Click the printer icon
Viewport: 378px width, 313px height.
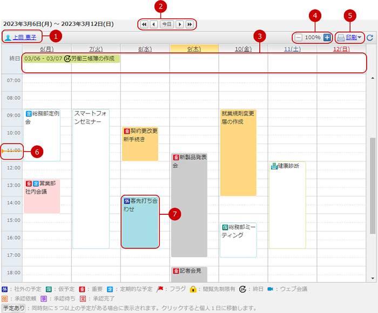tap(341, 38)
